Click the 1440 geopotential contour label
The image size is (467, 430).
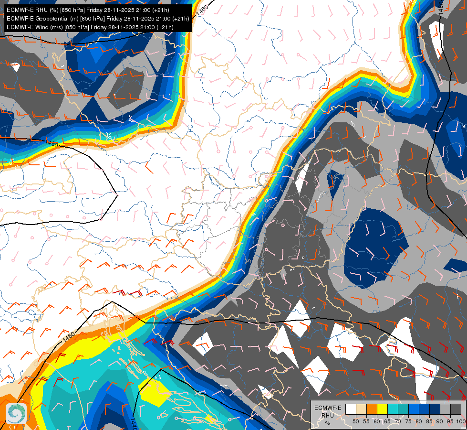coord(133,423)
